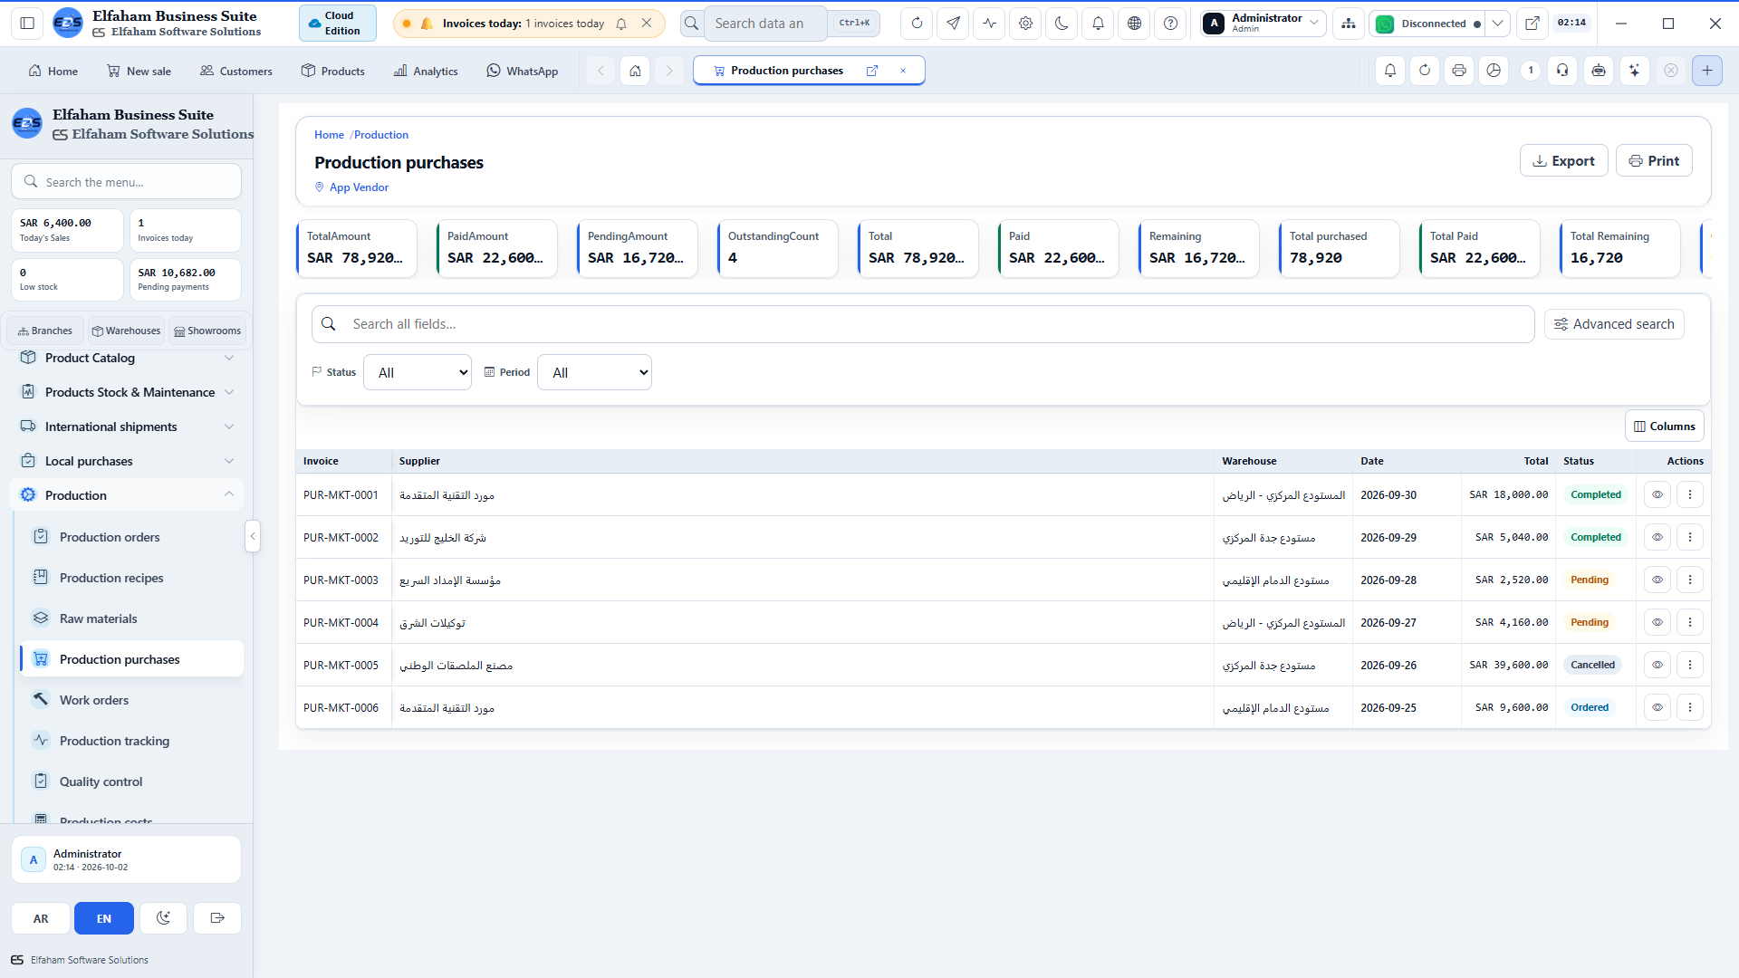Open the activity pulse icon in the header
1739x978 pixels.
(x=989, y=24)
